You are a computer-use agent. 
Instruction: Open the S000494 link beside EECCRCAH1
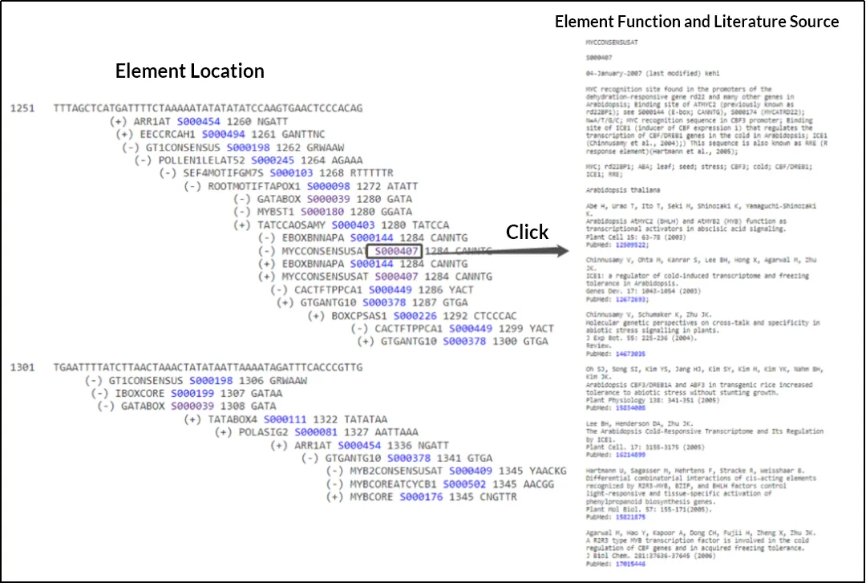[223, 134]
